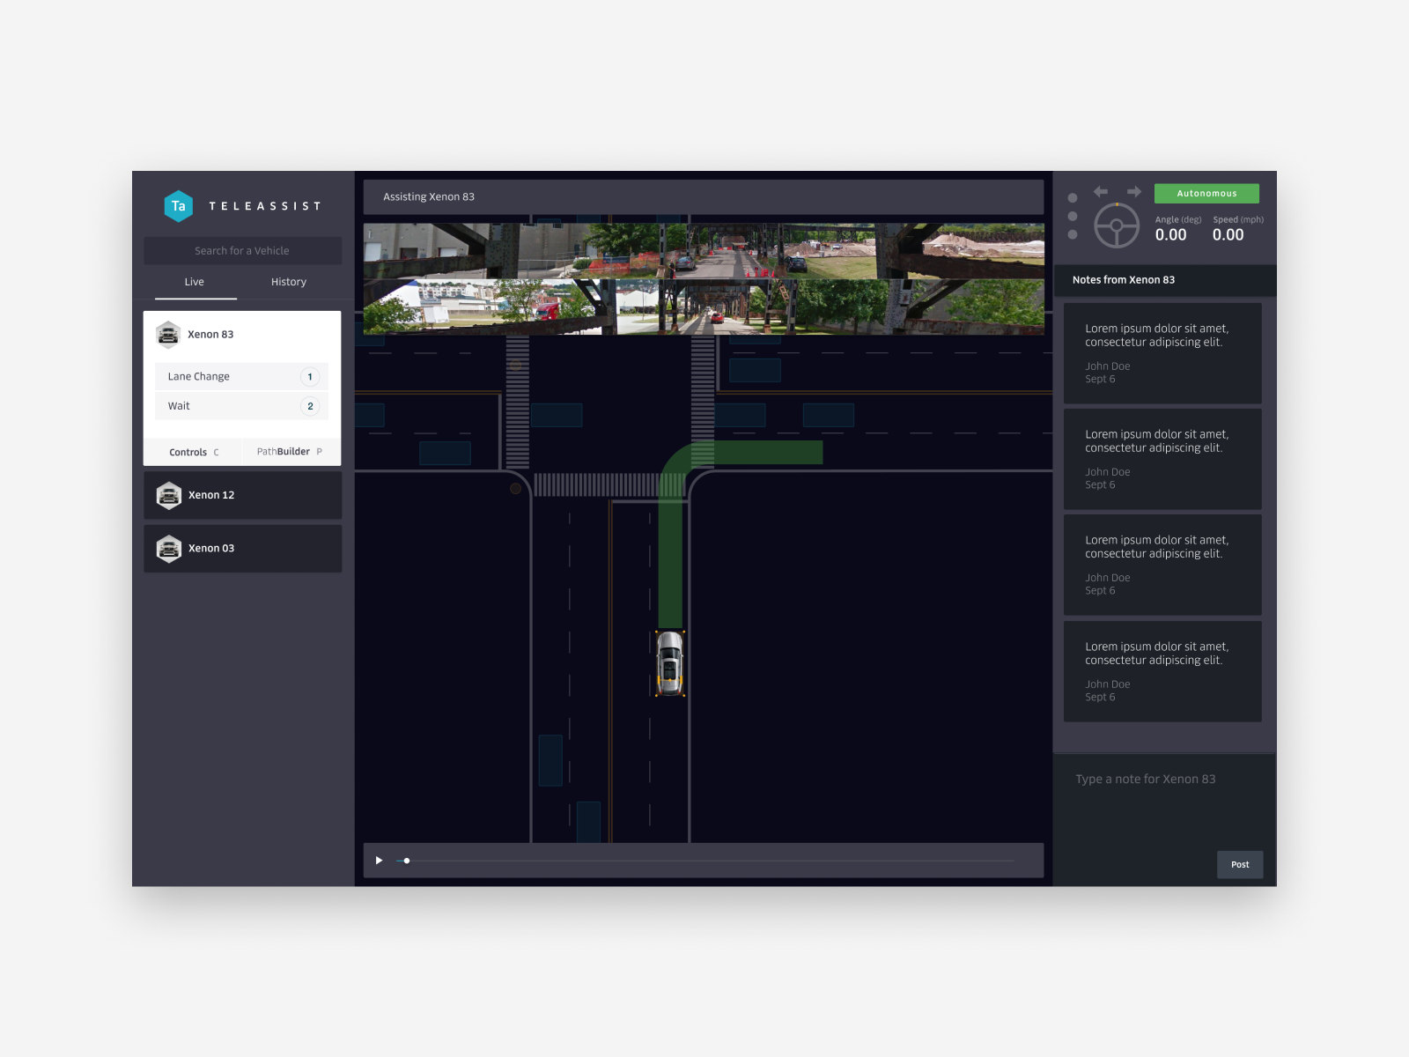Switch to PathBuilder mode
Image resolution: width=1409 pixels, height=1057 pixels.
tap(290, 451)
